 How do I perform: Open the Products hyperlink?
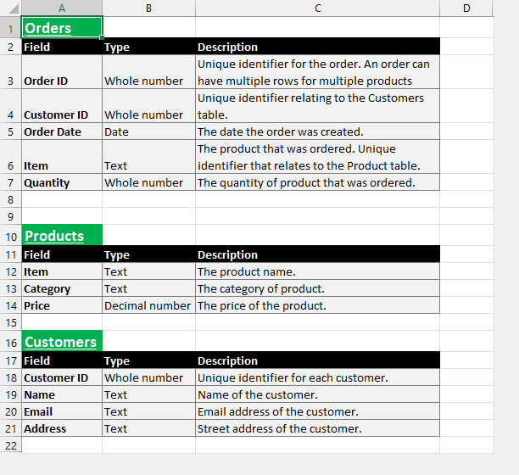pyautogui.click(x=54, y=236)
